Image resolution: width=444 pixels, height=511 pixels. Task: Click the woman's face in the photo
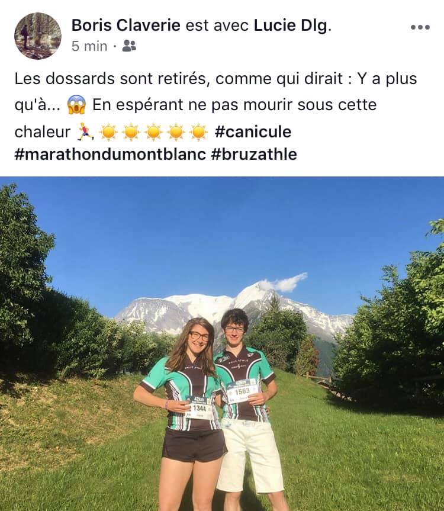click(199, 339)
